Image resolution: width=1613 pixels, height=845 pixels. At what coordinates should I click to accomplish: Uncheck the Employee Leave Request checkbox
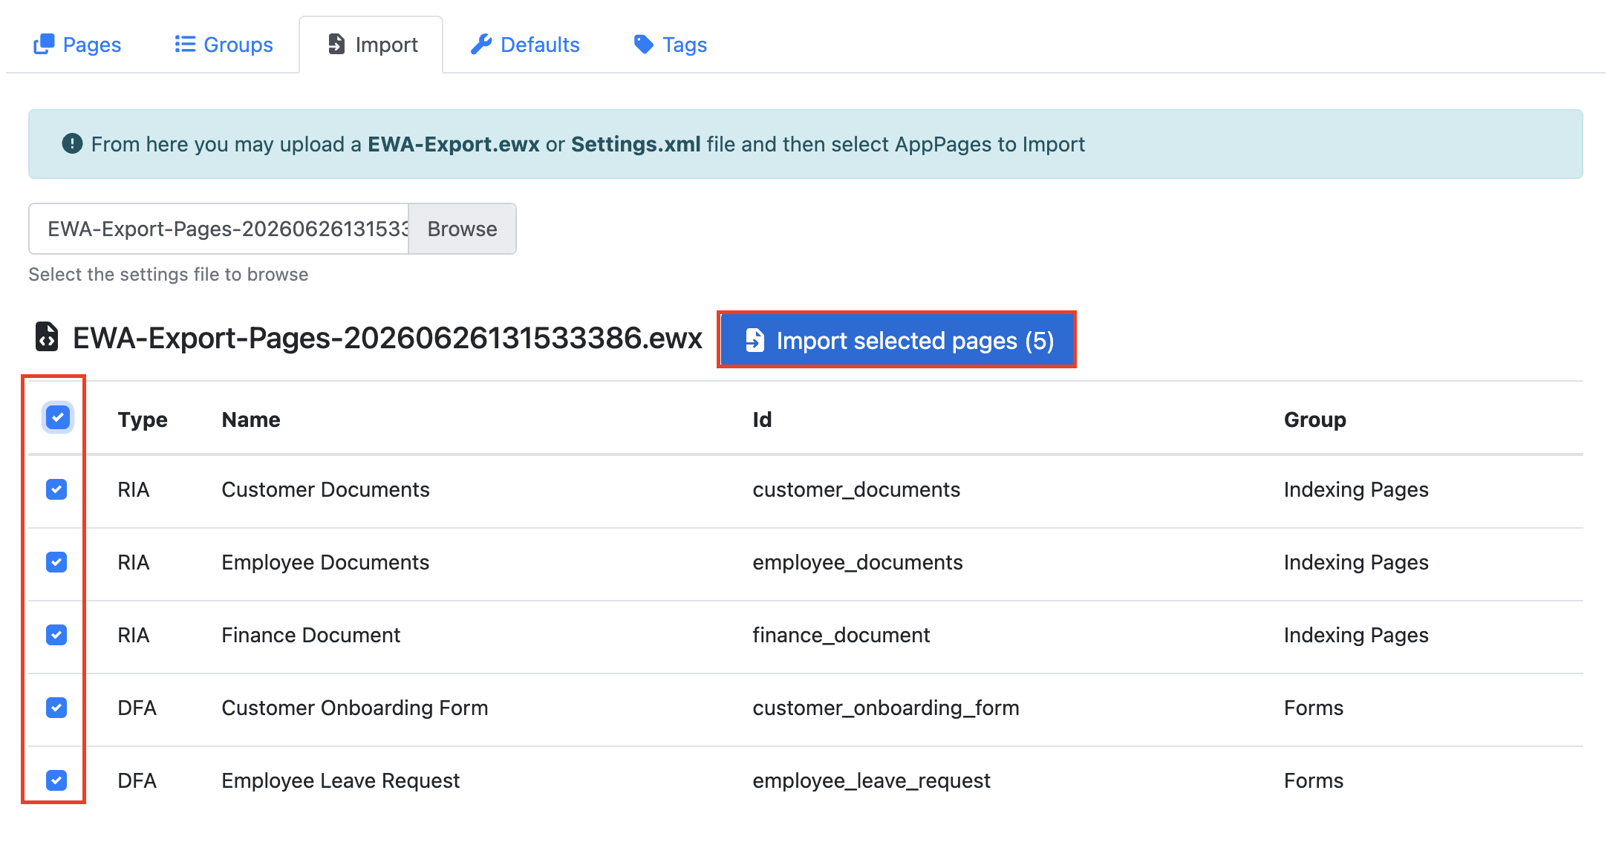(x=56, y=780)
